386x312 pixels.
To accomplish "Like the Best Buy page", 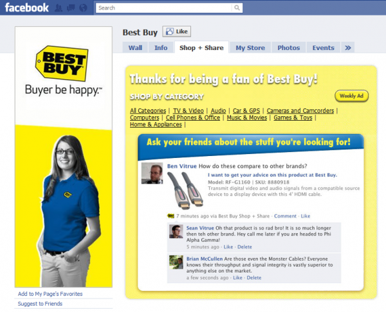I will (x=176, y=31).
